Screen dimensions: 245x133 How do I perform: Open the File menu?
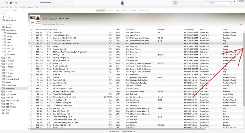point(3,7)
